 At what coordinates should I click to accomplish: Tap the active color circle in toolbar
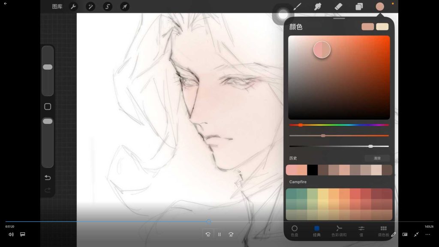click(380, 6)
